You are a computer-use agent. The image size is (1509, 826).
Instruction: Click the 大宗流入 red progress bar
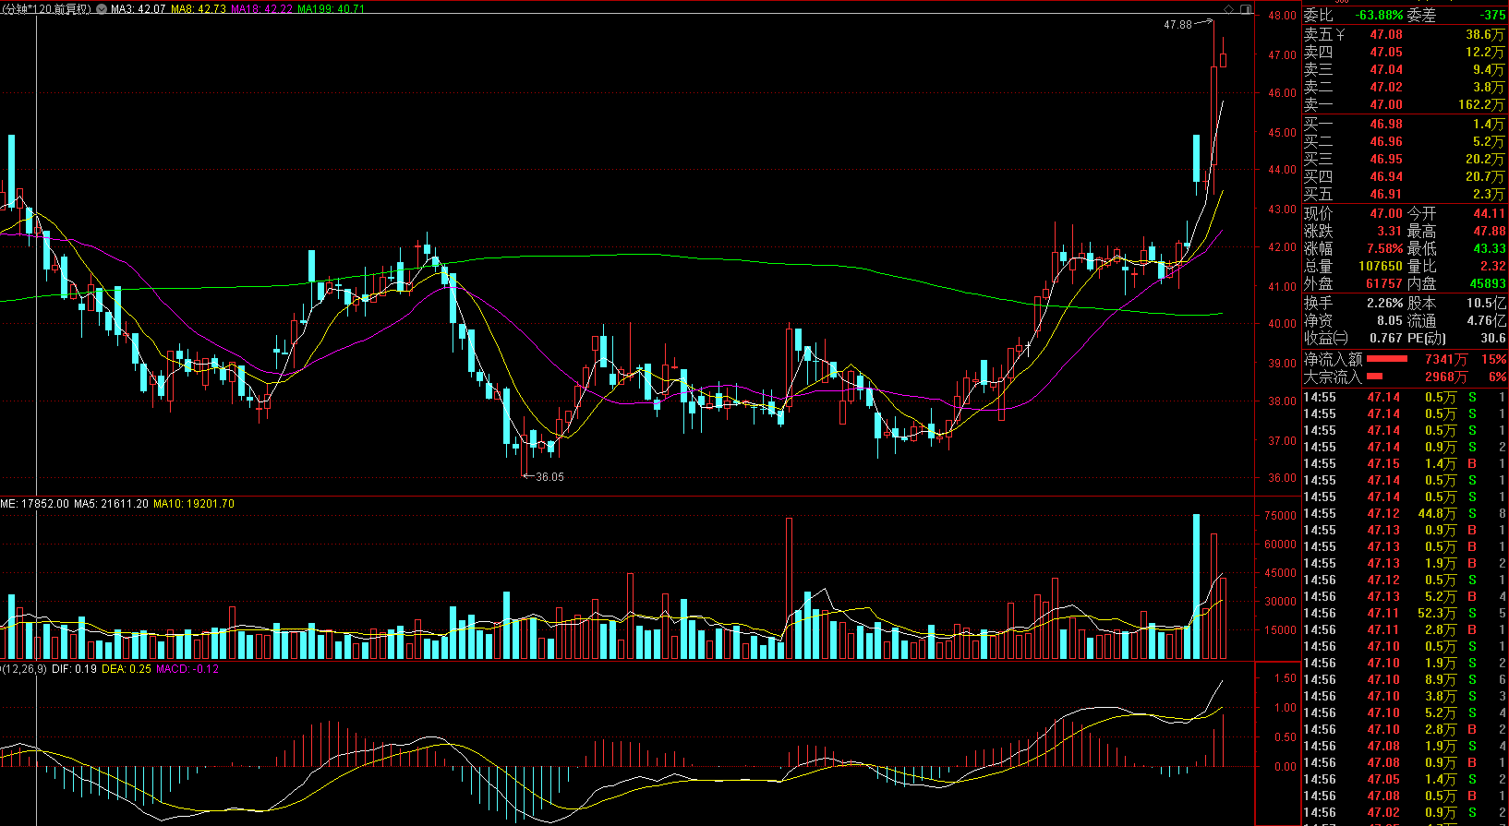[1374, 377]
